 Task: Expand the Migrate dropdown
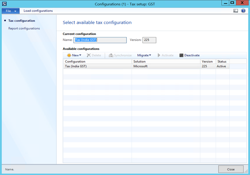(x=144, y=55)
